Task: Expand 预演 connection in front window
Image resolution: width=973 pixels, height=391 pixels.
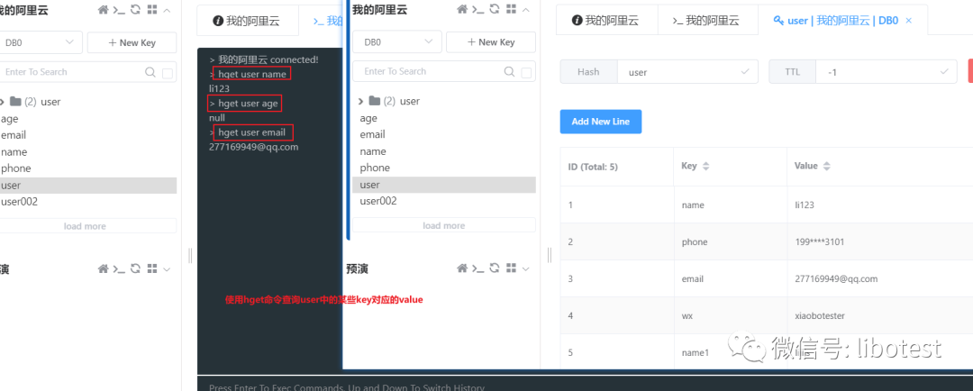Action: point(525,268)
